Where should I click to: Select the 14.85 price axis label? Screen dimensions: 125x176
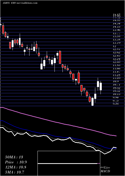click(x=116, y=15)
